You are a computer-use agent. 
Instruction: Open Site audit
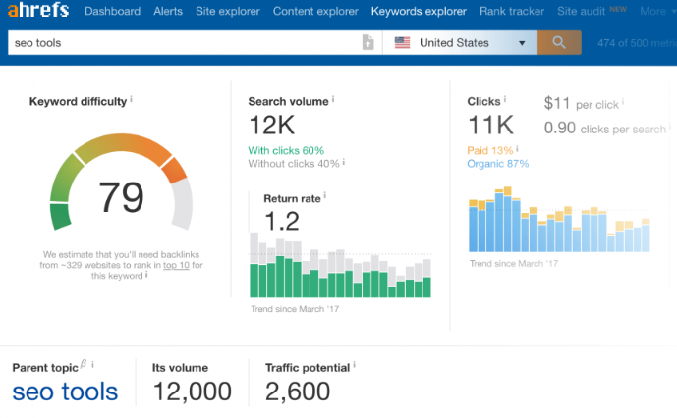pos(581,11)
